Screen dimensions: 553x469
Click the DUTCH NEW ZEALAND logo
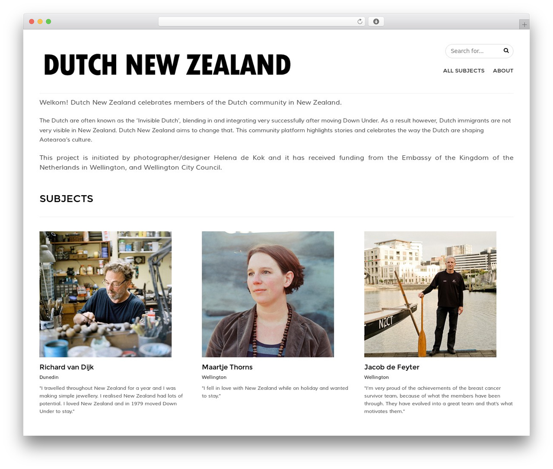tap(167, 65)
